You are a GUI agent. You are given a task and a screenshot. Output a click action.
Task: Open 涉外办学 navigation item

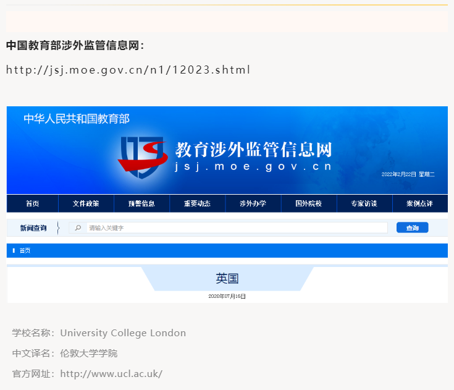253,204
